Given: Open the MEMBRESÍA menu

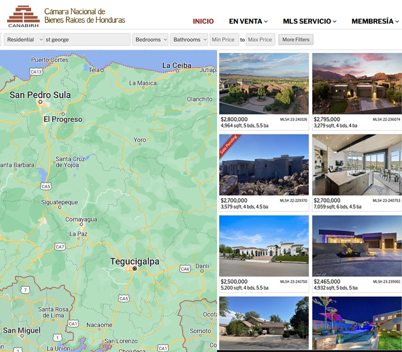Looking at the screenshot, I should click(x=375, y=21).
